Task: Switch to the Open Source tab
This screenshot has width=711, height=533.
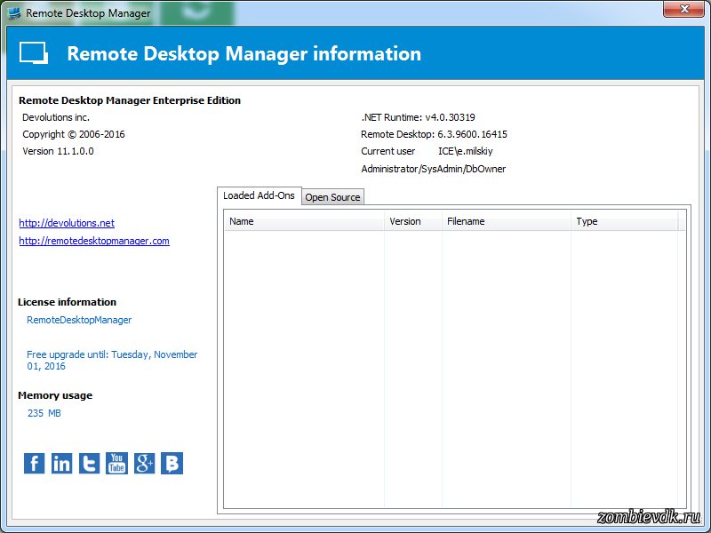Action: [x=332, y=197]
